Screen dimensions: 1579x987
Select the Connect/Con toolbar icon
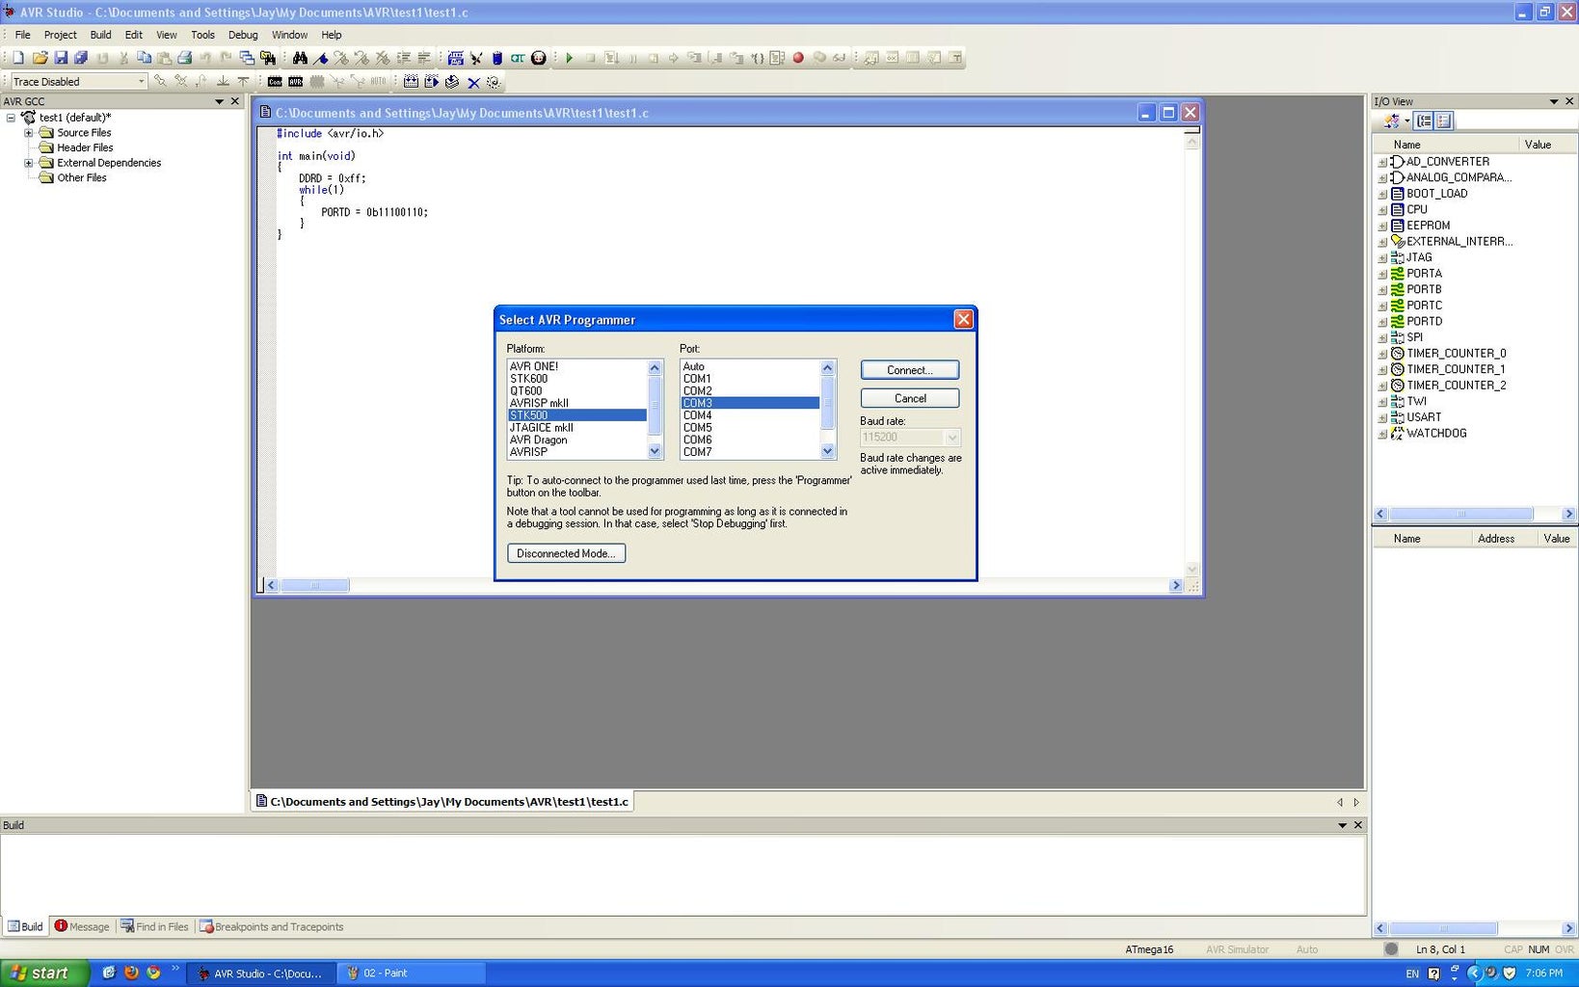click(275, 82)
